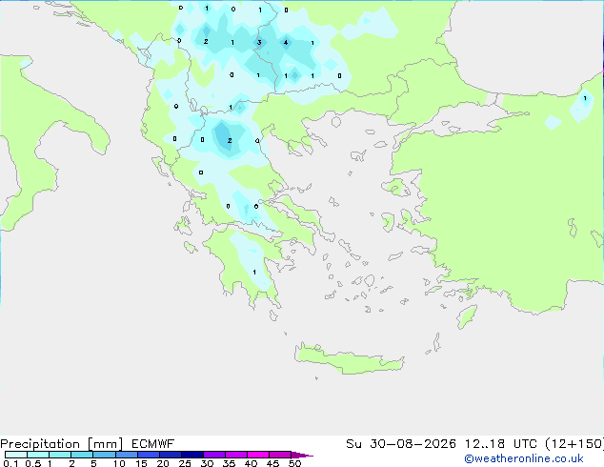Click the '(12+150)' forecast offset text
This screenshot has width=604, height=467.
[x=574, y=444]
